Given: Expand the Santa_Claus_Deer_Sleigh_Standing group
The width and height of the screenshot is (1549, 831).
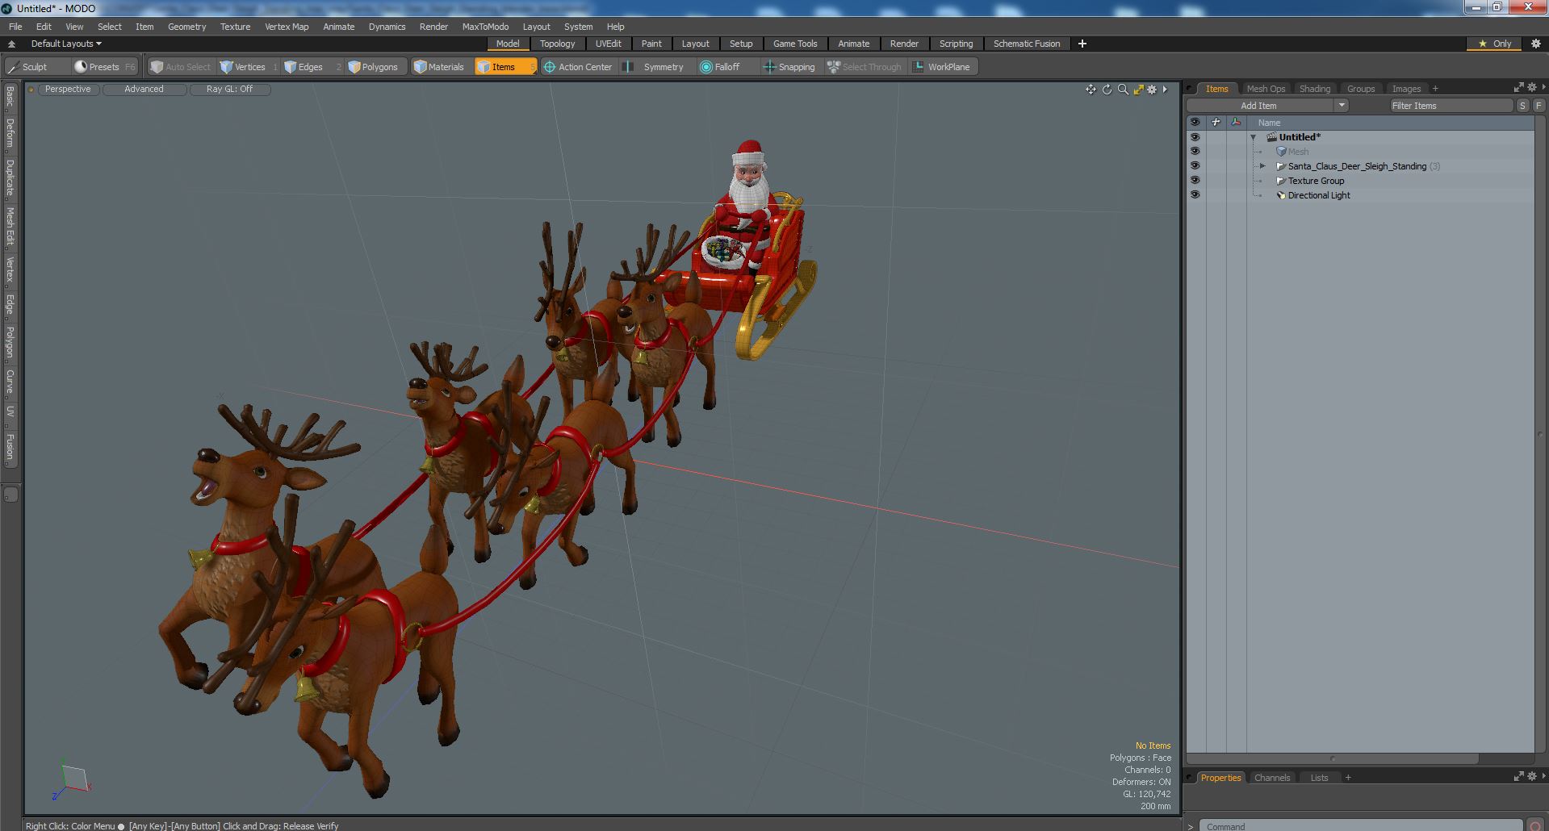Looking at the screenshot, I should click(x=1262, y=166).
